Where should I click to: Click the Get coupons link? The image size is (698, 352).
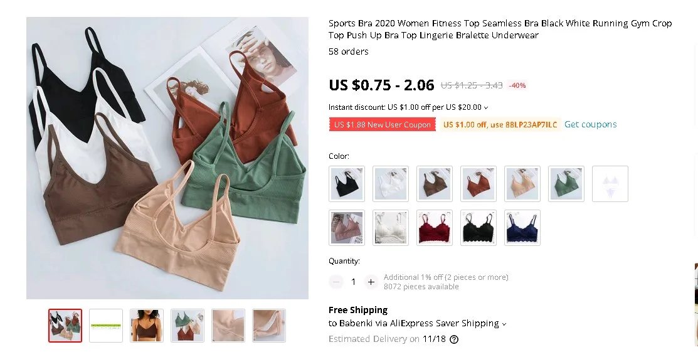[x=590, y=124]
